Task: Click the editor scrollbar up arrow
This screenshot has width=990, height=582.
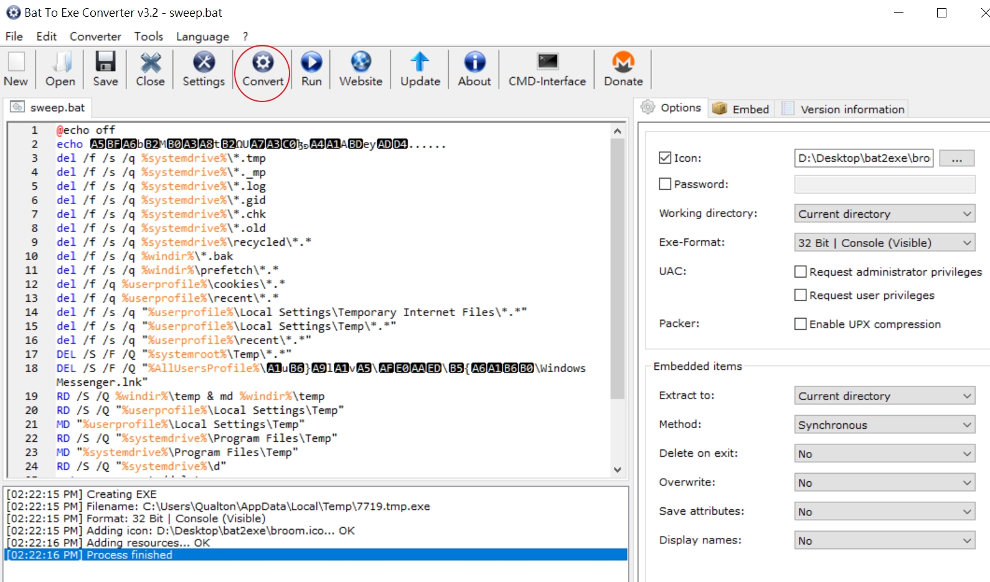Action: coord(617,131)
